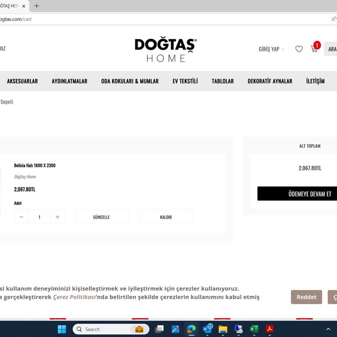Image resolution: width=337 pixels, height=337 pixels.
Task: Open the Photos app in the taskbar
Action: tap(176, 329)
